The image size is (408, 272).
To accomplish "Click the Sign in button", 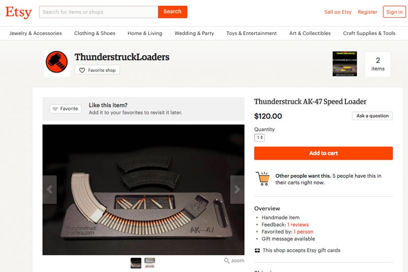I will click(x=394, y=12).
